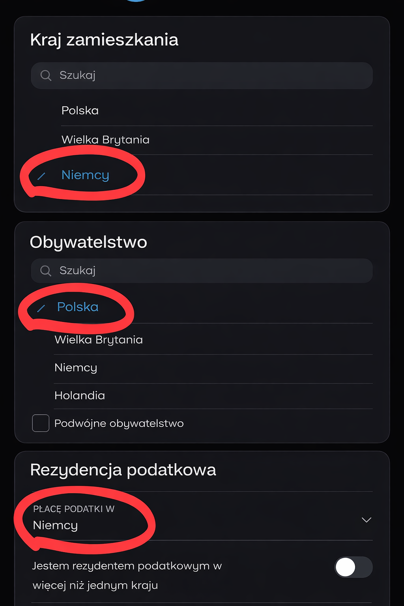The height and width of the screenshot is (606, 404).
Task: Click the search icon under Obywatelstwo
Action: coord(46,271)
